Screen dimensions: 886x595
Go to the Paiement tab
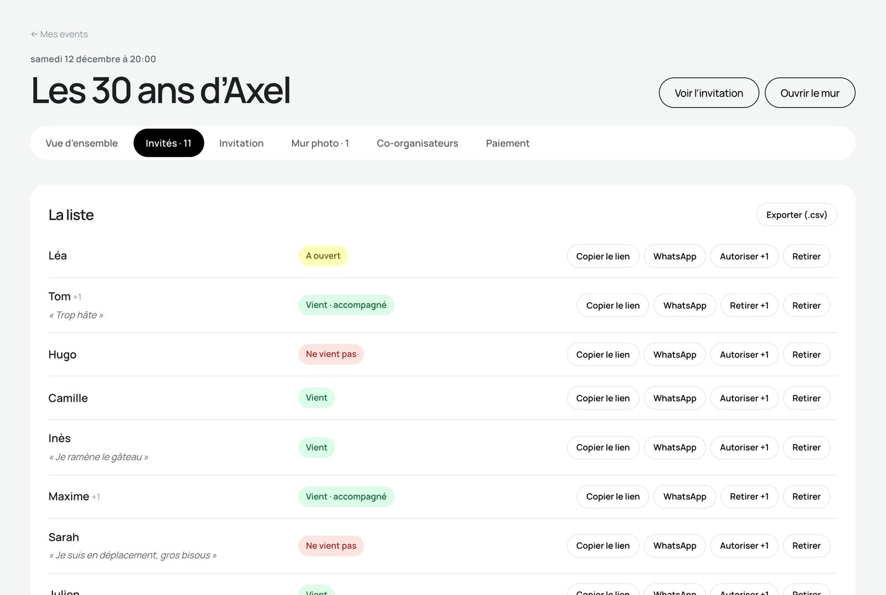508,143
